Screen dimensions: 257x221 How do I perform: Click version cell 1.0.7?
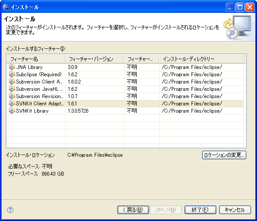73,96
